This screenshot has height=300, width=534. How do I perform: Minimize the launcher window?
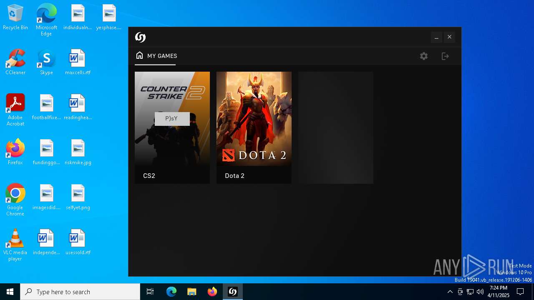436,37
